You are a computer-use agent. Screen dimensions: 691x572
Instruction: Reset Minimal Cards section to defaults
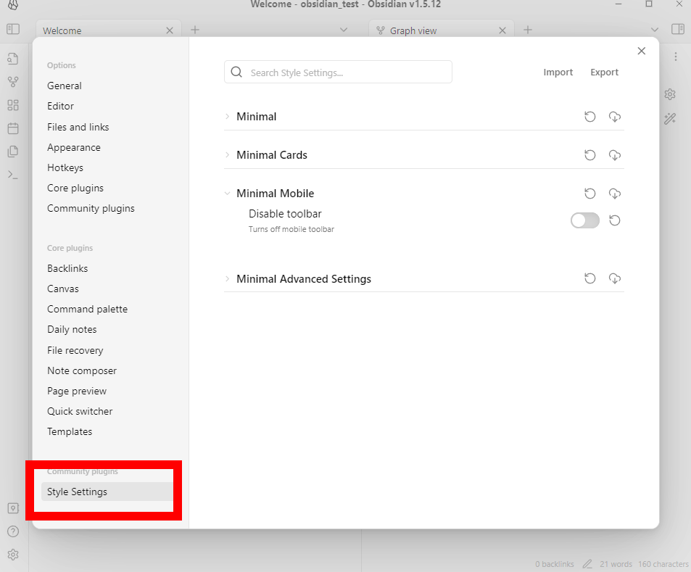coord(589,155)
